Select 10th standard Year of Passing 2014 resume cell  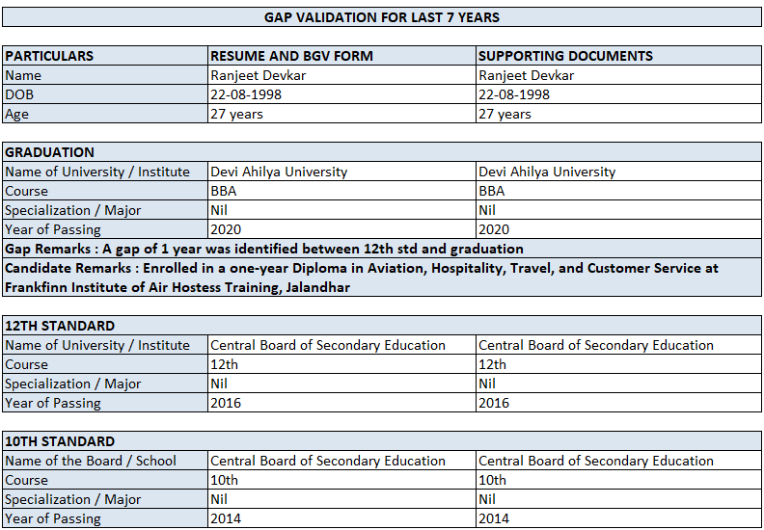tap(341, 518)
